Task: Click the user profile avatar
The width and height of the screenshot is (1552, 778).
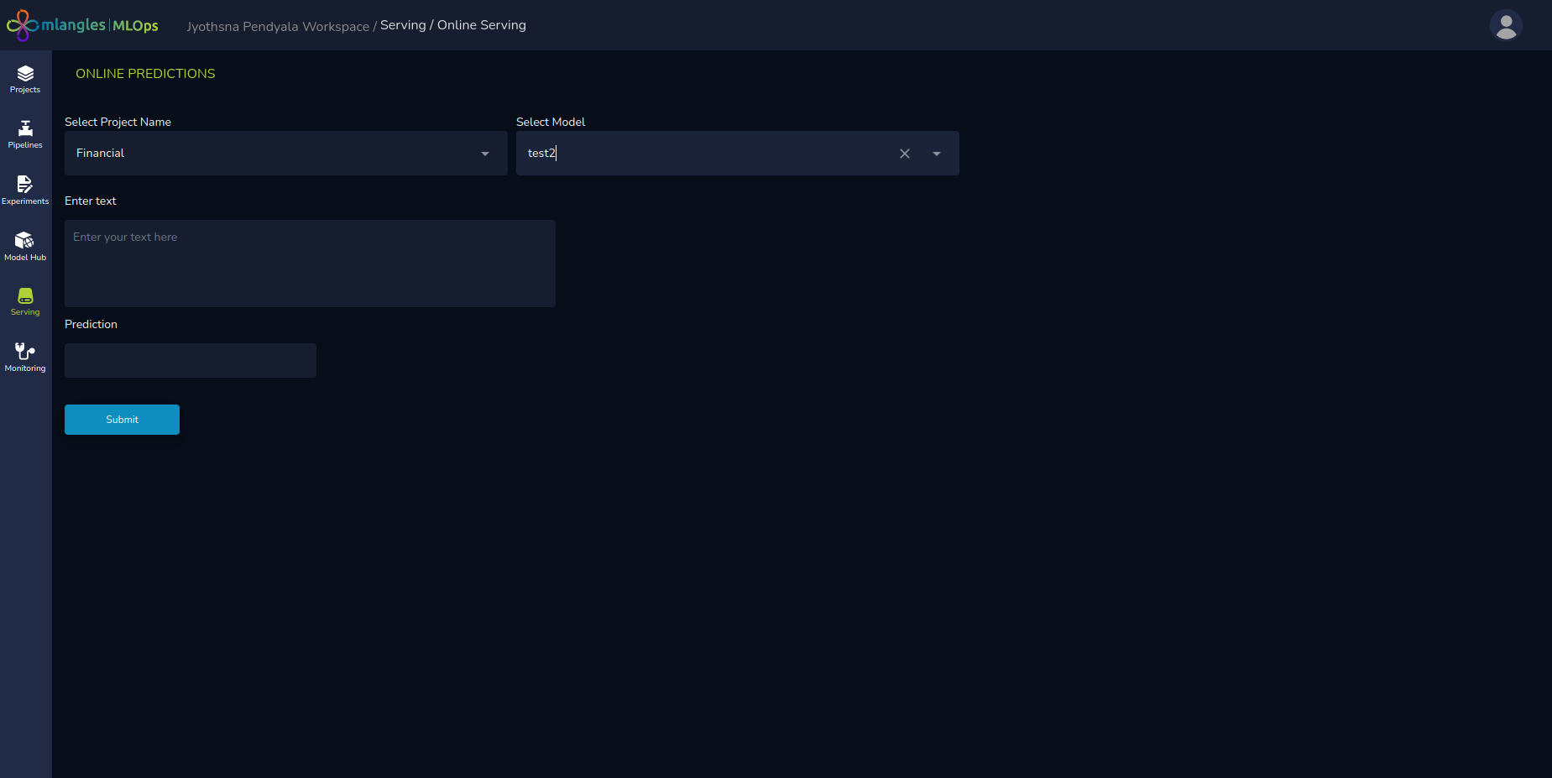Action: coord(1506,25)
